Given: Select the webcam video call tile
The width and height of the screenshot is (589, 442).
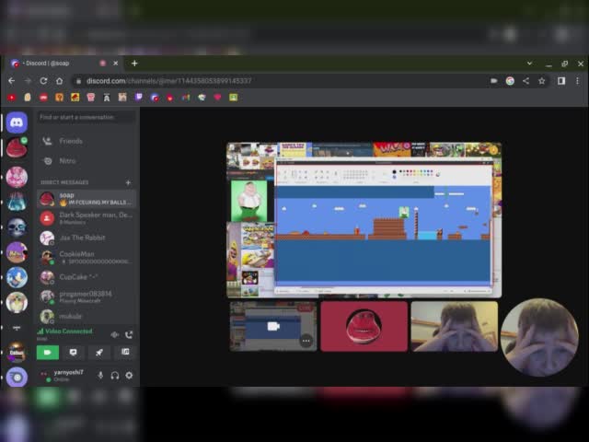Looking at the screenshot, I should tap(455, 326).
